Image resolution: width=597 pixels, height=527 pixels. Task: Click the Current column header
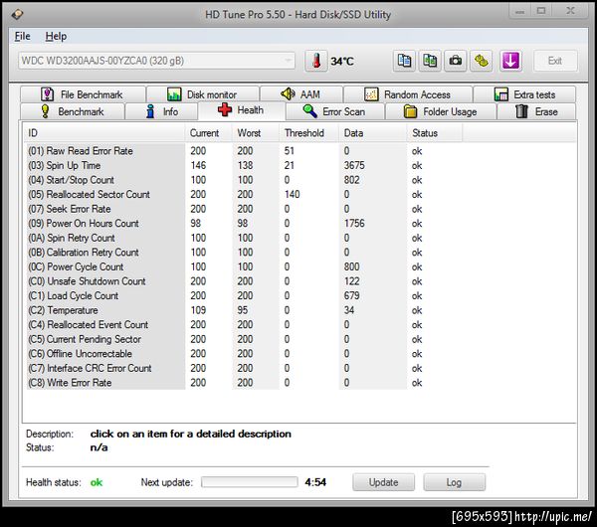coord(209,133)
